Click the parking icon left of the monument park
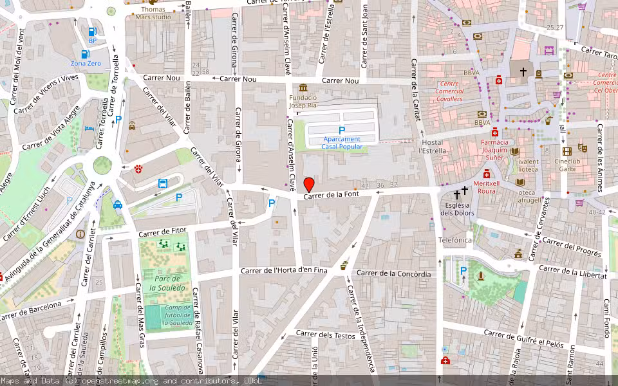Viewport: 618px width, 386px height. [x=464, y=271]
